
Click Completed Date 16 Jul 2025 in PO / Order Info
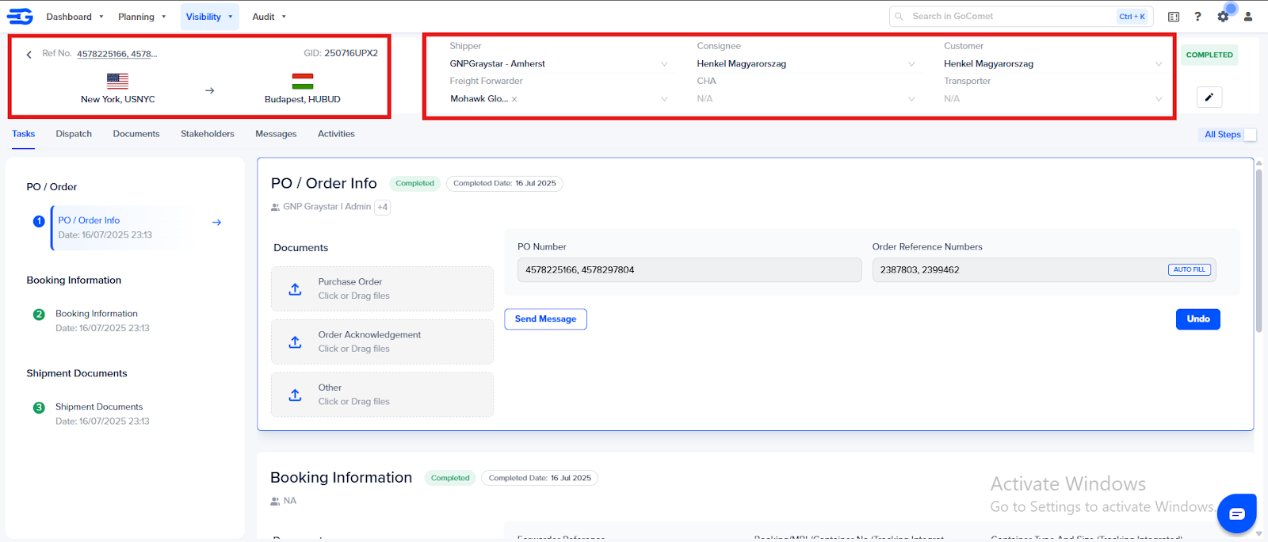click(505, 184)
